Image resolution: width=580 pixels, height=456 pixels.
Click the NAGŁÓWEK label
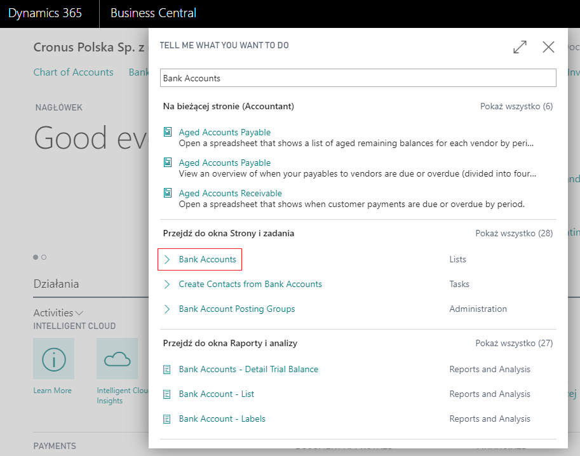click(x=58, y=107)
